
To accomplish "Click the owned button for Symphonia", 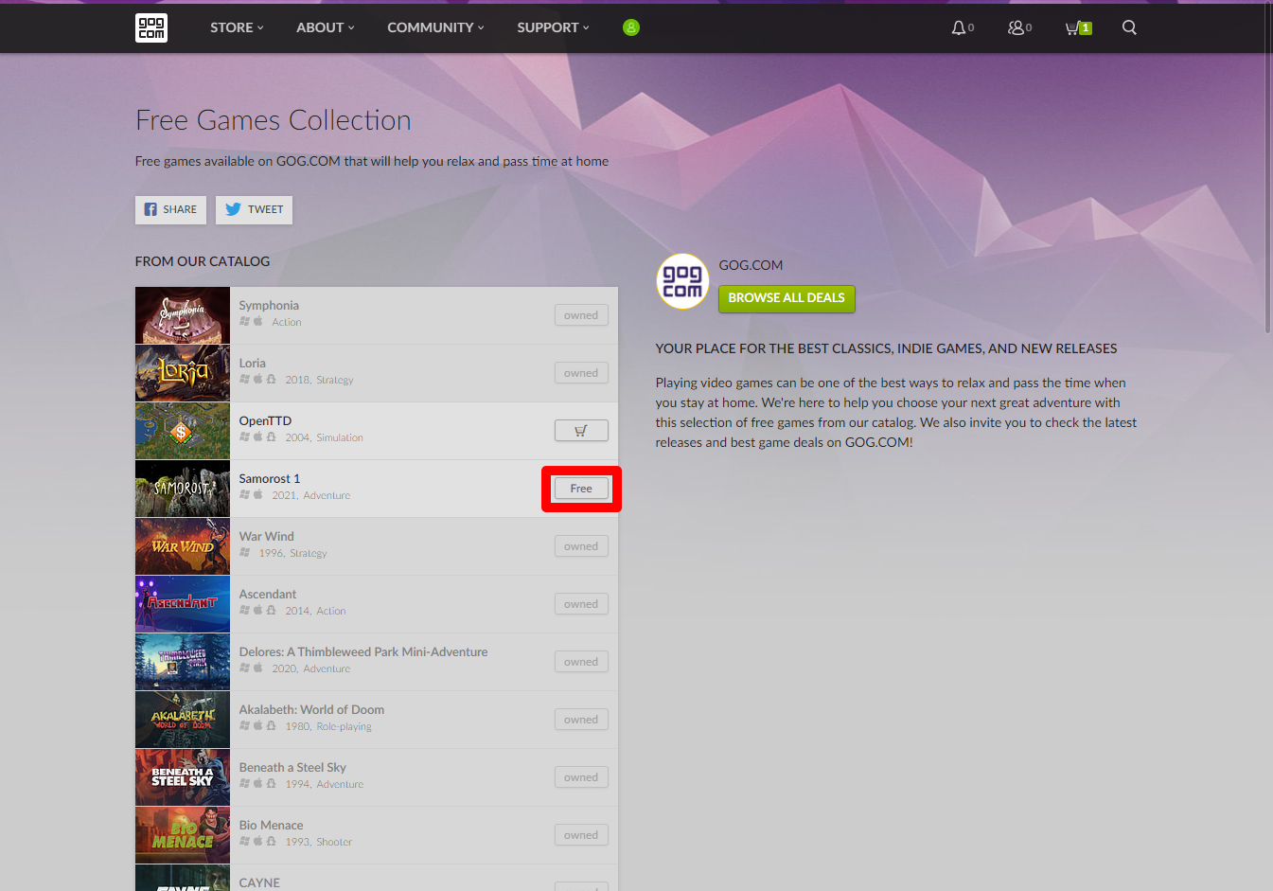I will pos(581,315).
